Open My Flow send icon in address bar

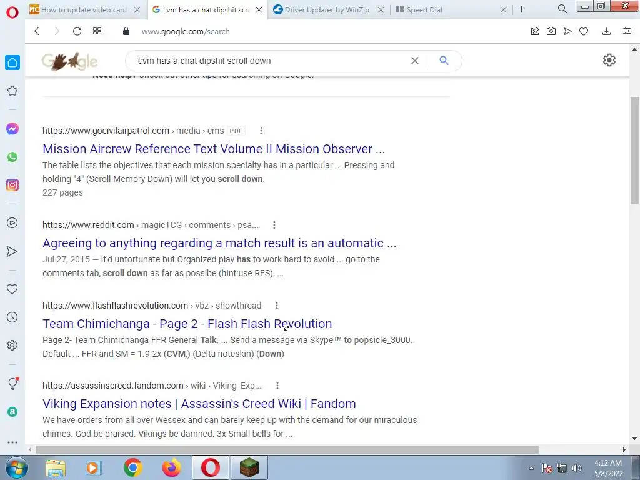567,31
